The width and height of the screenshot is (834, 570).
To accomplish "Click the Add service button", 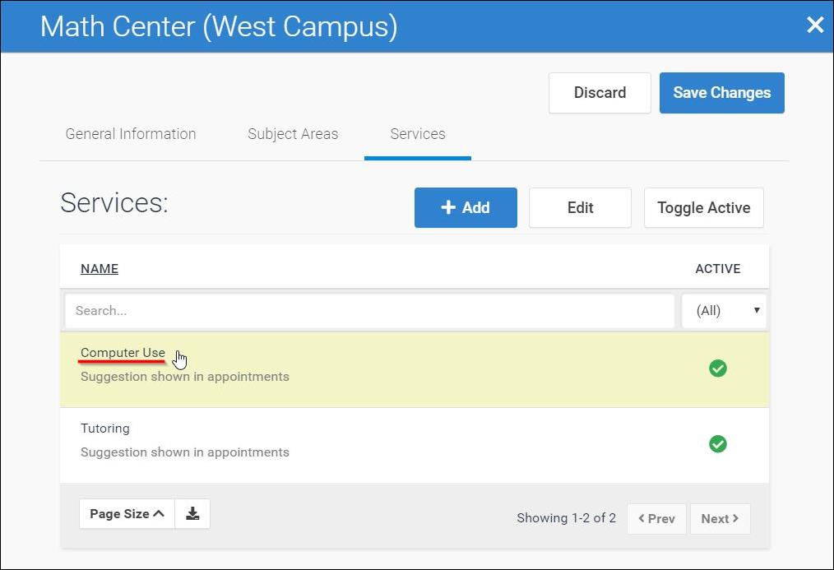I will pyautogui.click(x=466, y=208).
